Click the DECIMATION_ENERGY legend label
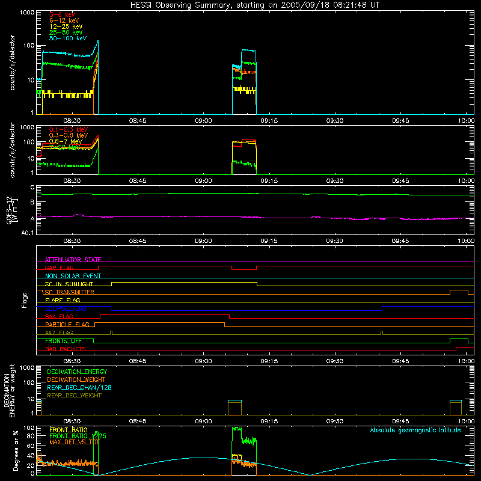 coord(77,372)
